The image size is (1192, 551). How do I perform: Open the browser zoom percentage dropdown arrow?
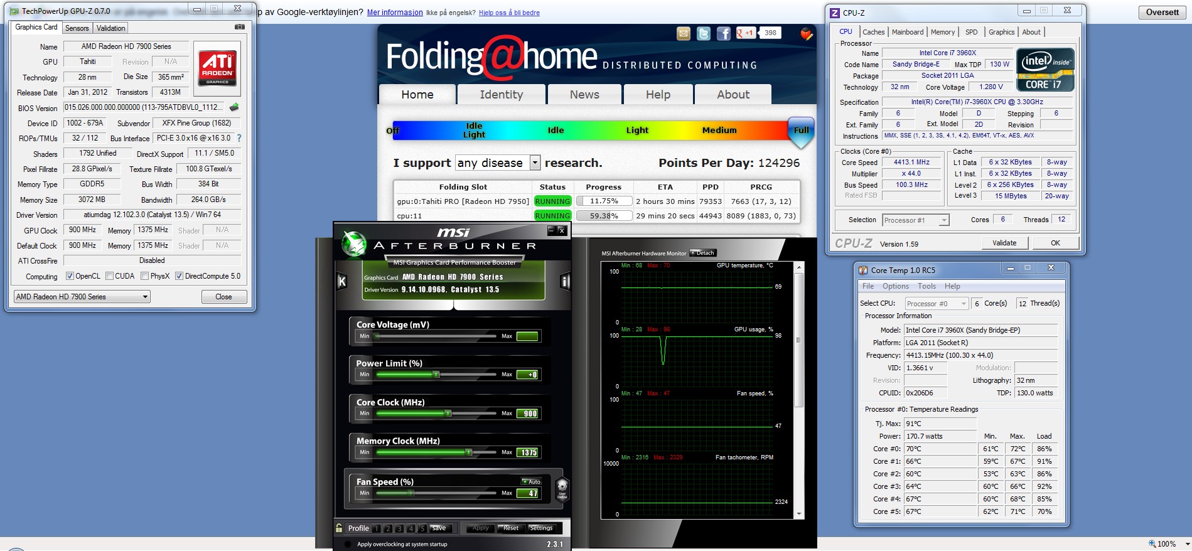pyautogui.click(x=1187, y=543)
